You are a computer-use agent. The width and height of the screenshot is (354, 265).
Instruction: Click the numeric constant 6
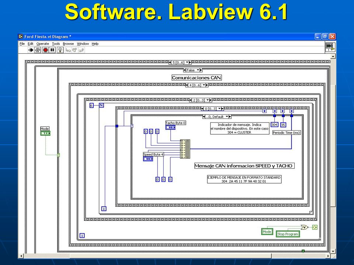(x=91, y=106)
